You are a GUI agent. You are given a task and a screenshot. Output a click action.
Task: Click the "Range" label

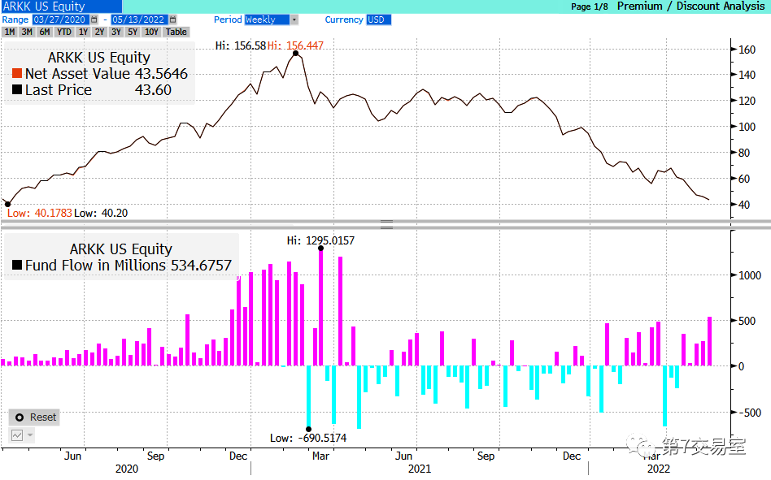[15, 19]
